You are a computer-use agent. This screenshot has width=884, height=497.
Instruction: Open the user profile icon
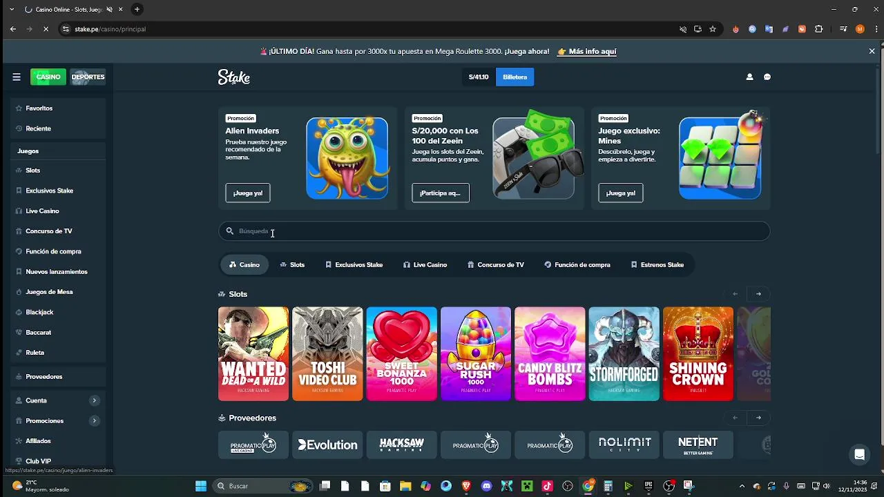coord(749,77)
